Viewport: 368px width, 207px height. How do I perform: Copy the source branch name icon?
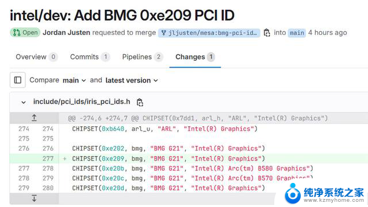[267, 33]
